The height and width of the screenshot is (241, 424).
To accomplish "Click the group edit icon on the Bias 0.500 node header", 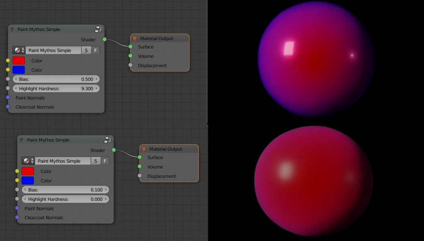I will coord(98,29).
